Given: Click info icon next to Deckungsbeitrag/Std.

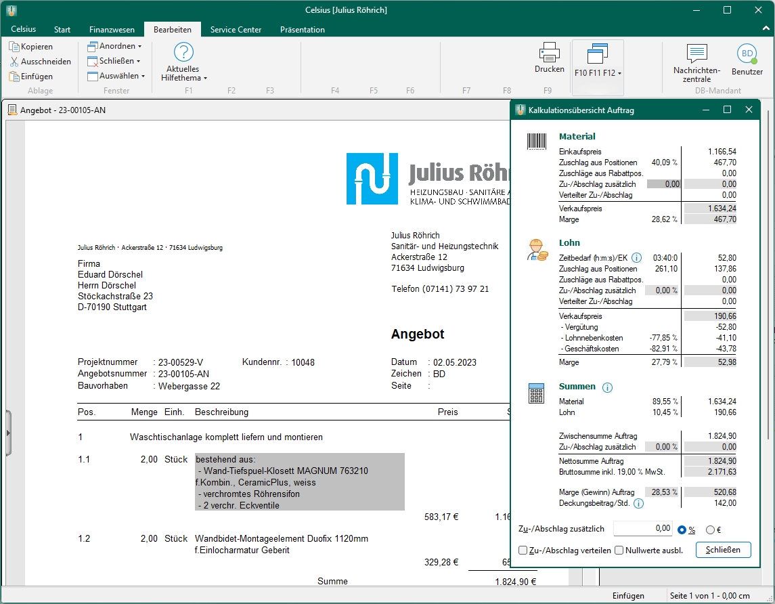Looking at the screenshot, I should [x=638, y=504].
